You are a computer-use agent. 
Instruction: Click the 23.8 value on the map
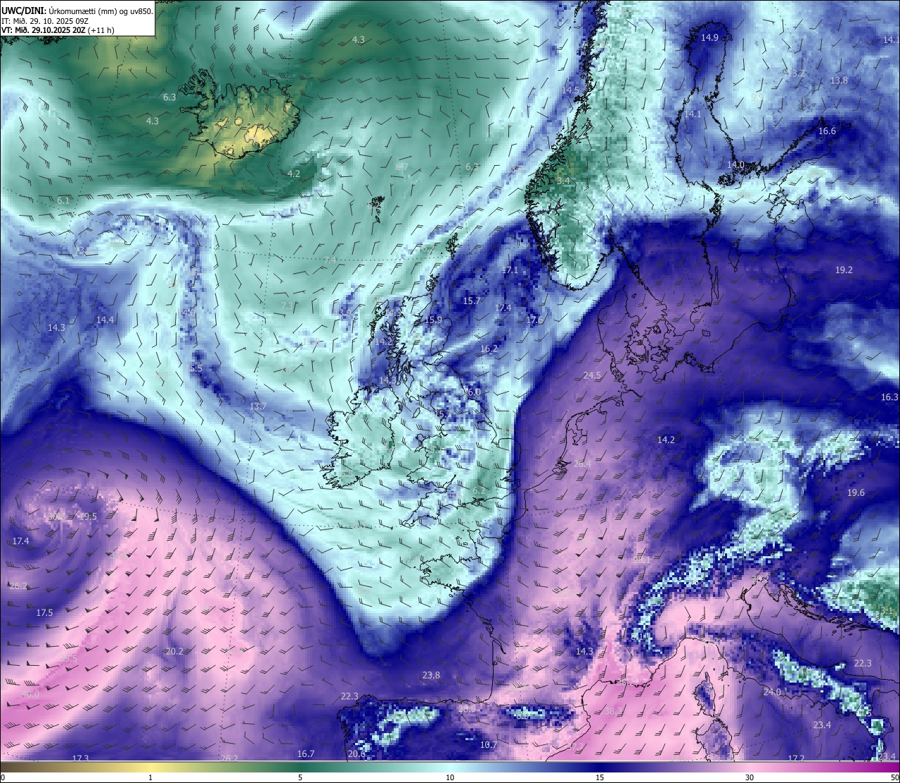[431, 676]
